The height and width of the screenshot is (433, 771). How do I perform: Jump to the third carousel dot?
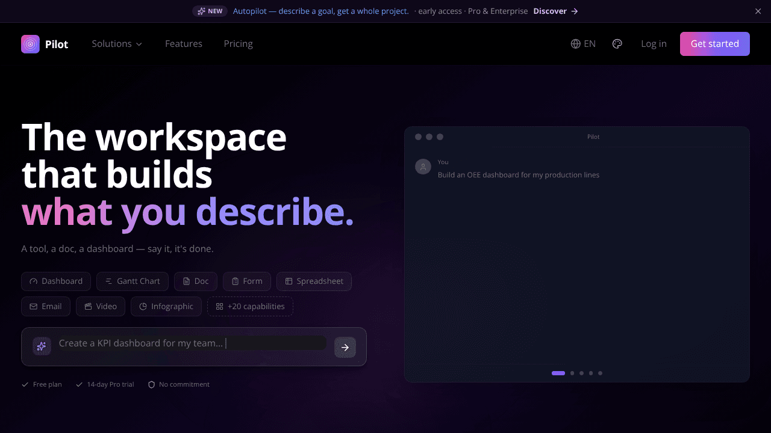pyautogui.click(x=581, y=373)
